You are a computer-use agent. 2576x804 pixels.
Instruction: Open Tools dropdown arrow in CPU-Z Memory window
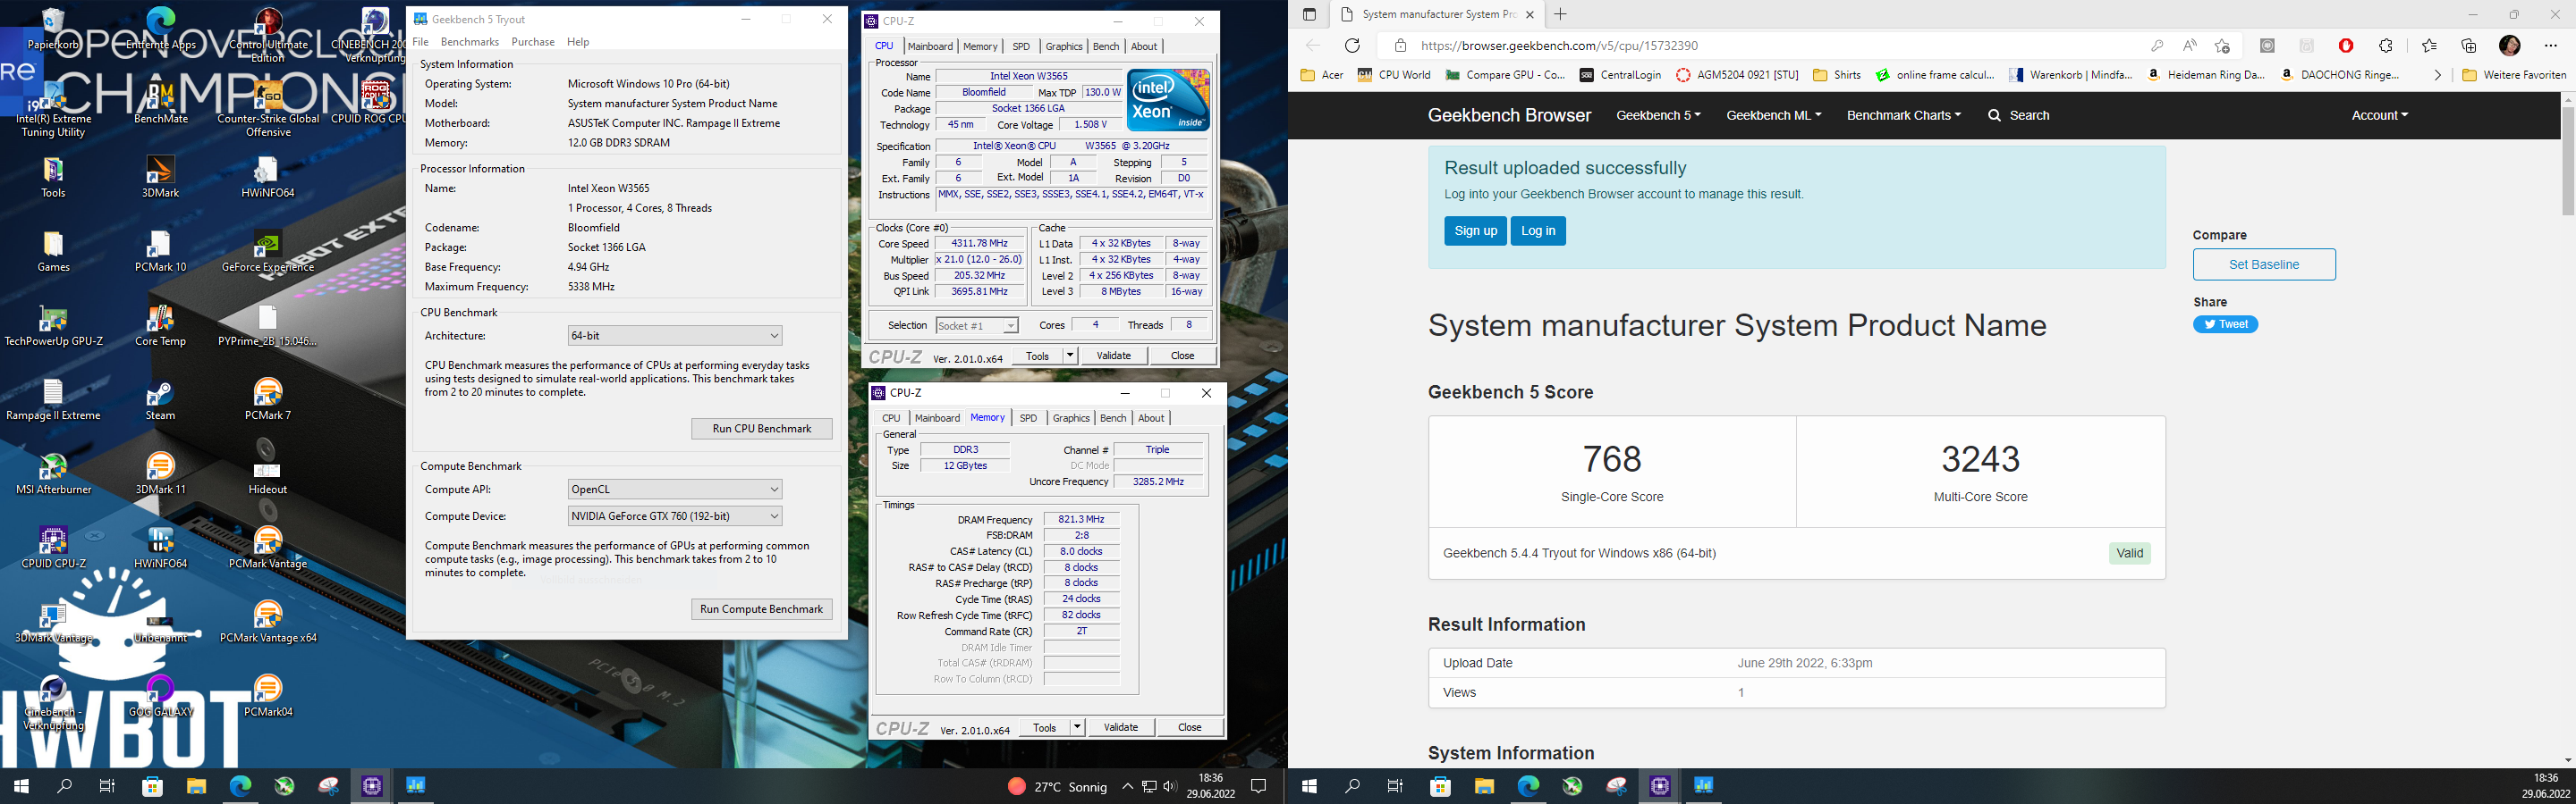[1077, 727]
